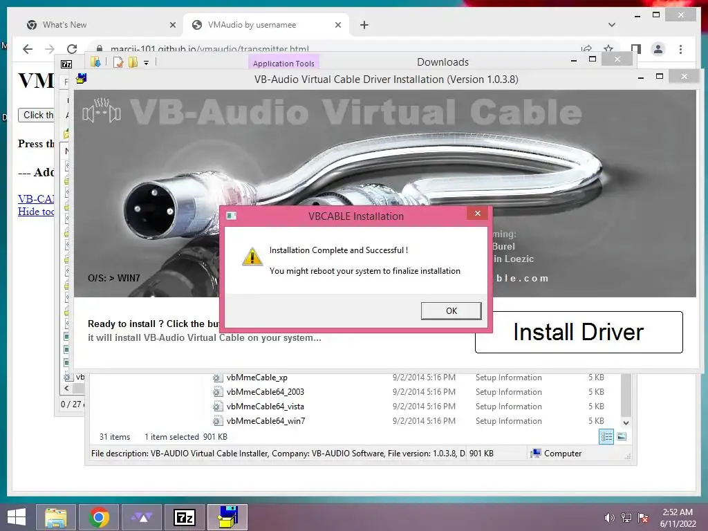Click the network tray icon
Screen dimensions: 708x531
pyautogui.click(x=626, y=517)
